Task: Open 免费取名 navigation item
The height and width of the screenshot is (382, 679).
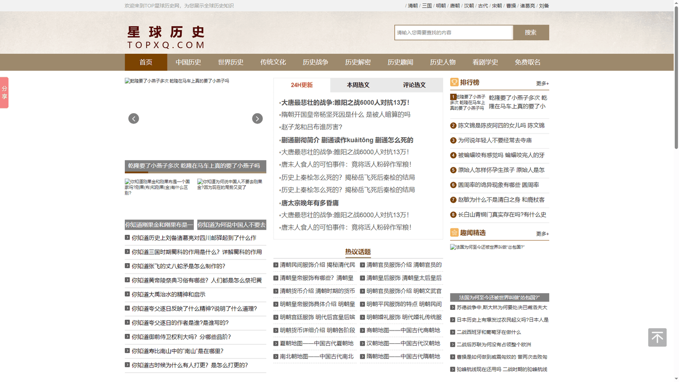Action: 528,62
